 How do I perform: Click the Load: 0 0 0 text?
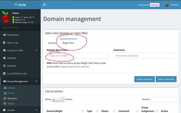tap(20, 20)
